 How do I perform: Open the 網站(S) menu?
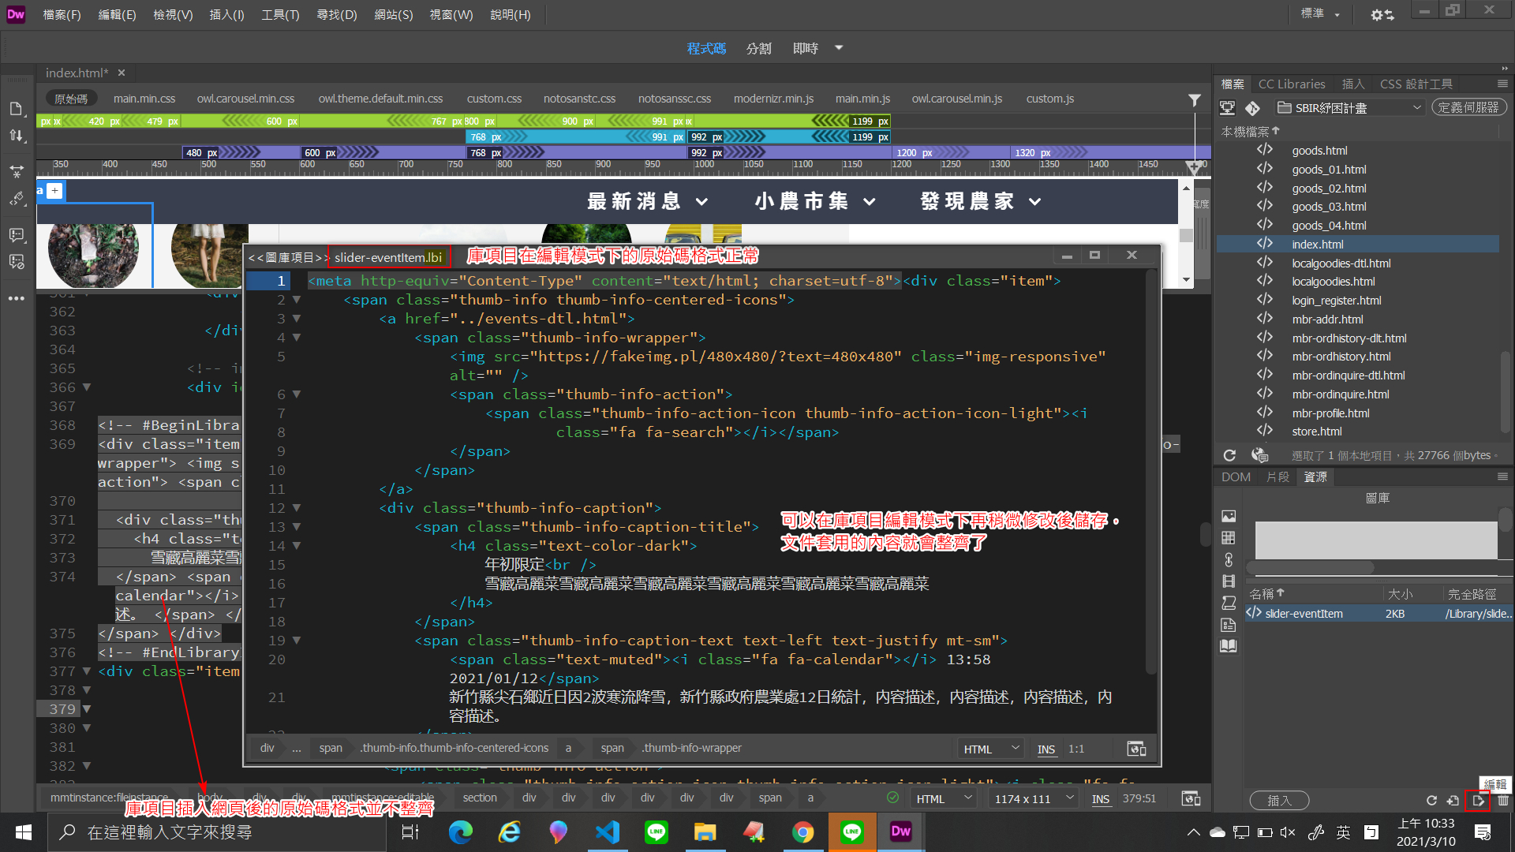pos(393,14)
